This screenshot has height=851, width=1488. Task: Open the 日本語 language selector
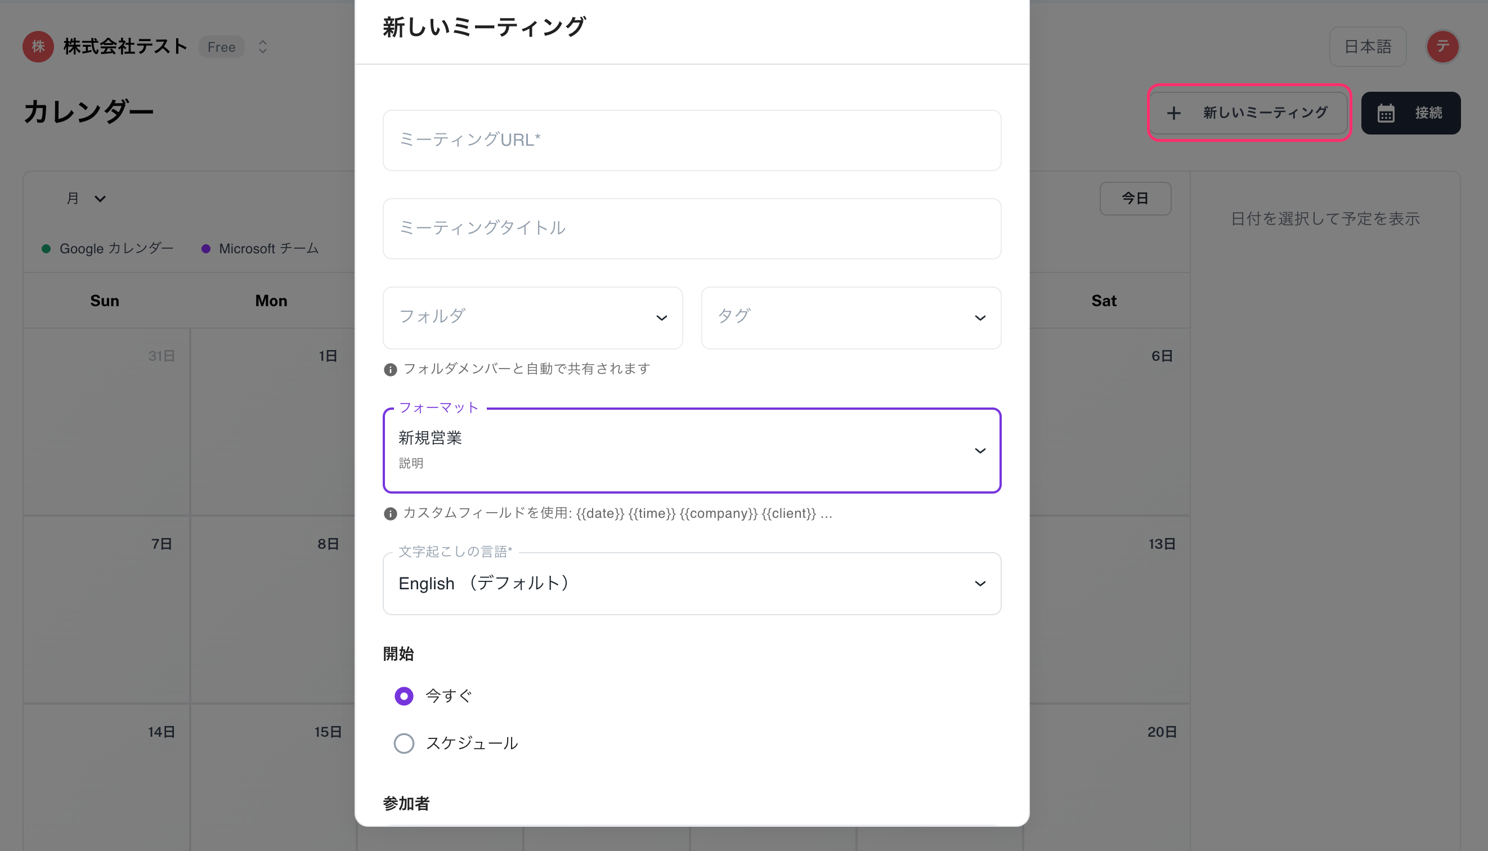pyautogui.click(x=1367, y=47)
